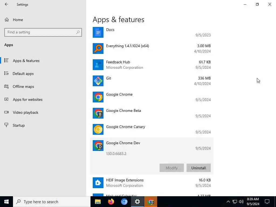The width and height of the screenshot is (276, 207).
Task: Click HEIF Image Extensions size 16.0 KB
Action: coord(205,180)
